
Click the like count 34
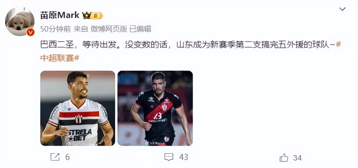pyautogui.click(x=297, y=158)
